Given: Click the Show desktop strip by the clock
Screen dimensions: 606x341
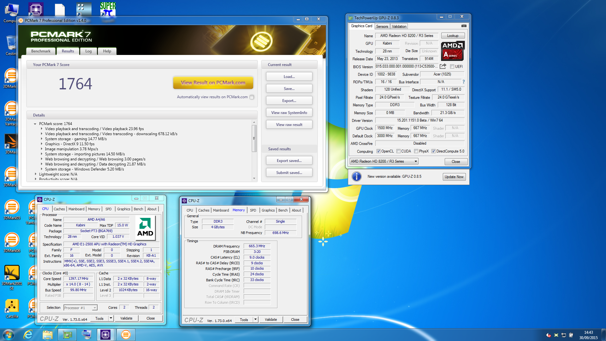Looking at the screenshot, I should 604,335.
